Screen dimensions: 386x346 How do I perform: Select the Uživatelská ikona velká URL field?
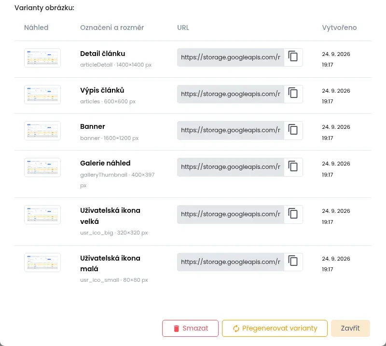tap(231, 214)
